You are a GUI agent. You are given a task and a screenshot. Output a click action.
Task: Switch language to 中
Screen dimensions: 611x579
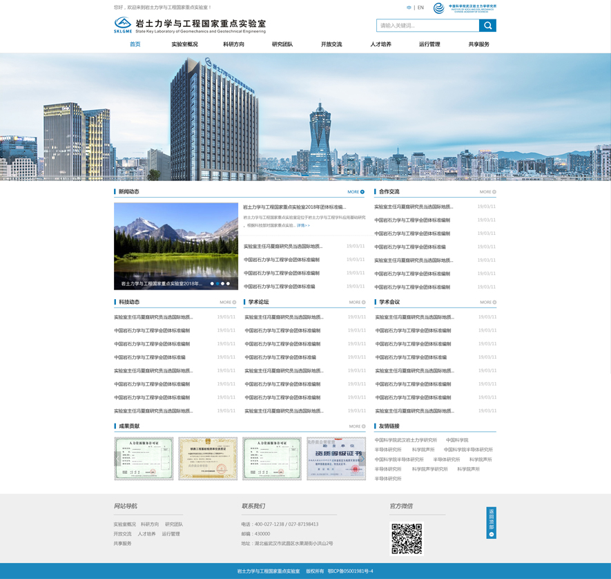(x=409, y=8)
